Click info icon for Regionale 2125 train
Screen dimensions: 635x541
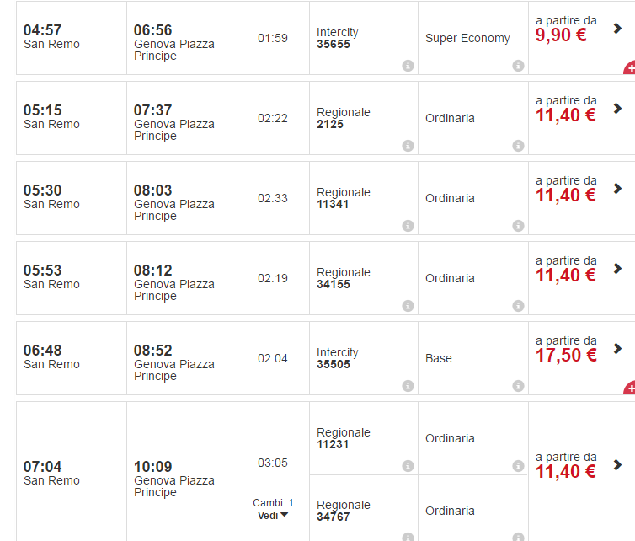pyautogui.click(x=408, y=146)
